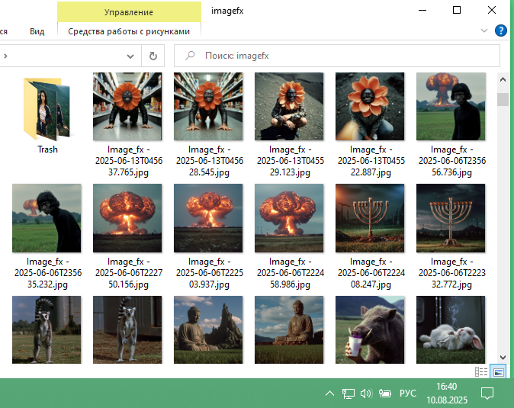514x408 pixels.
Task: Open the Управление ribbon tab
Action: [x=129, y=12]
